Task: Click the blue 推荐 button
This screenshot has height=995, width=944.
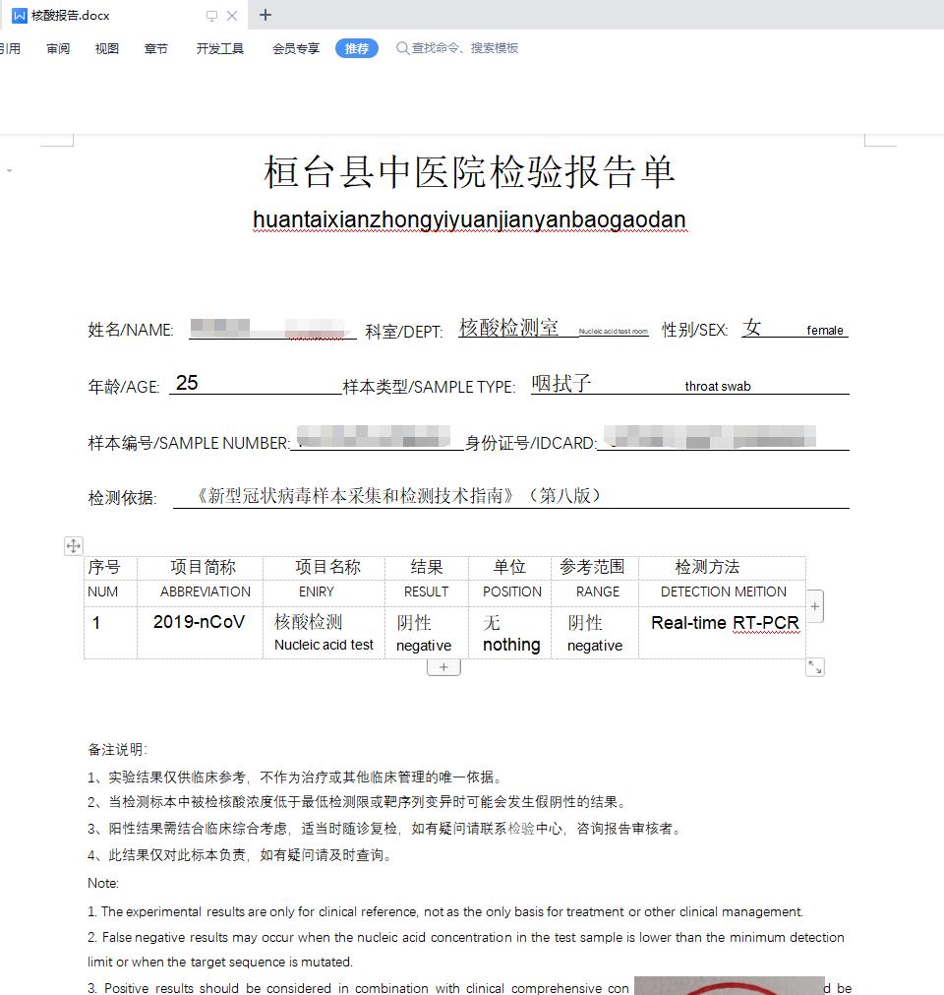Action: coord(356,47)
